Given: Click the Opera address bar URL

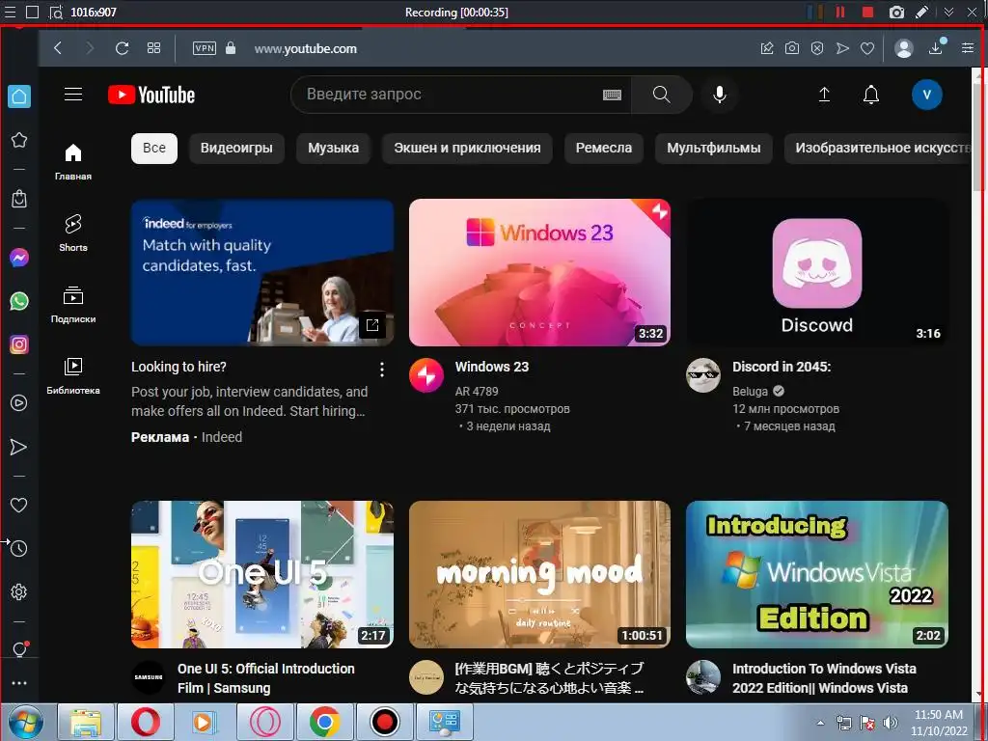Looking at the screenshot, I should pos(306,48).
